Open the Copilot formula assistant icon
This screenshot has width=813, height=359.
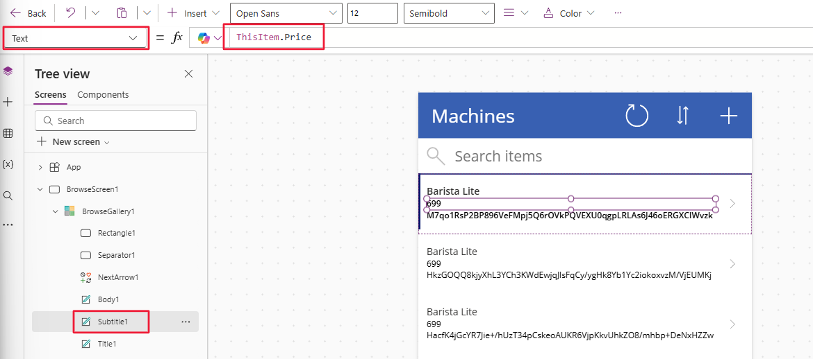point(204,37)
